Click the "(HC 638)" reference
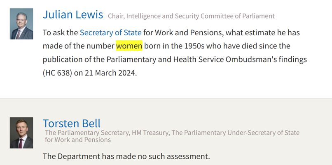332x165 pixels. coord(57,73)
